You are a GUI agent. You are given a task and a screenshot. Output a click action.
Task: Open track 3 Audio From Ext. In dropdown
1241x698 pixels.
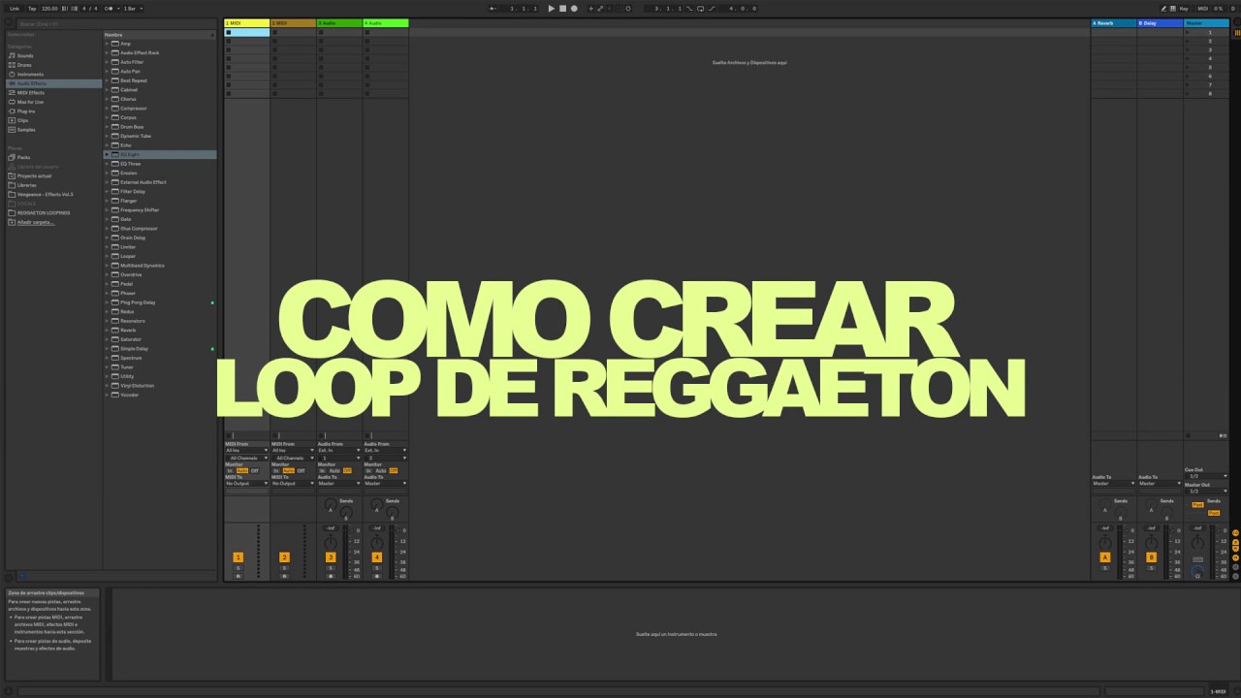(x=339, y=451)
